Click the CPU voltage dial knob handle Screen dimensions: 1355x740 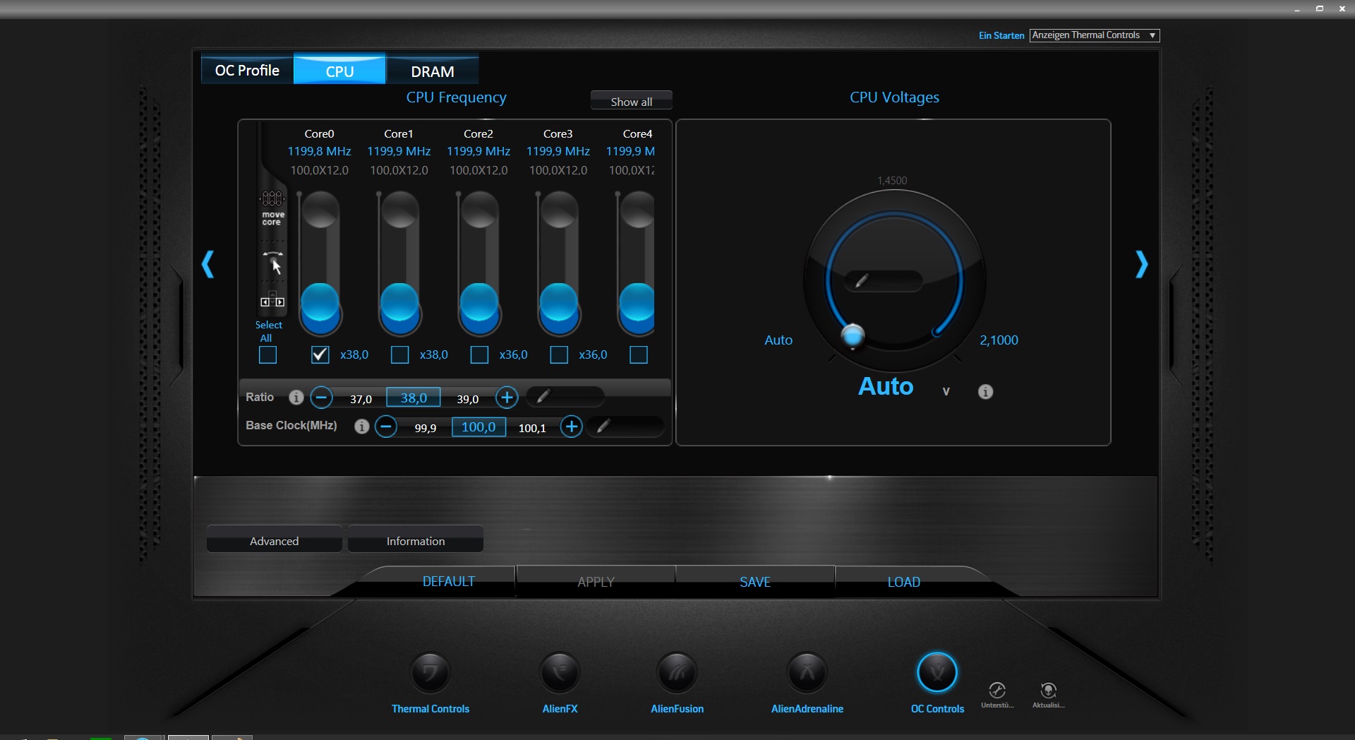(x=853, y=335)
